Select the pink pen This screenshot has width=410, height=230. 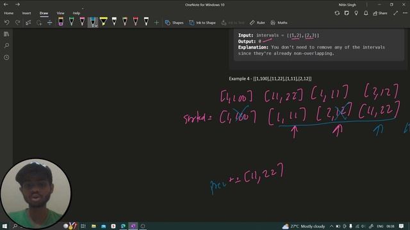pos(82,22)
